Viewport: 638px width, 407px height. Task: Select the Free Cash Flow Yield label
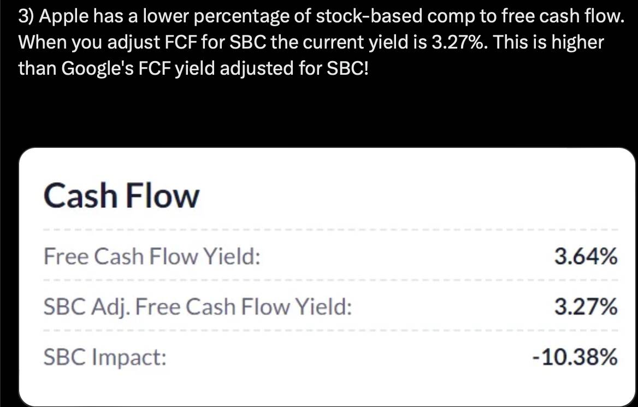(152, 256)
